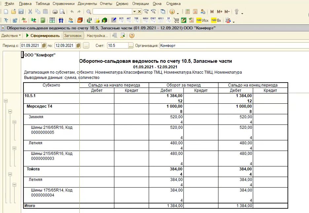
Task: Open the Документы menu
Action: 87,4
